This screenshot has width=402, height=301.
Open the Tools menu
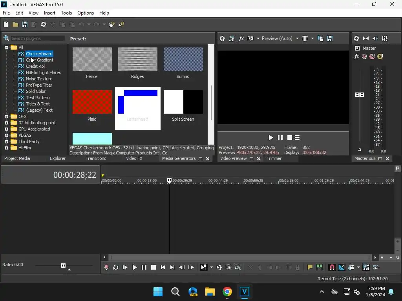pos(66,13)
